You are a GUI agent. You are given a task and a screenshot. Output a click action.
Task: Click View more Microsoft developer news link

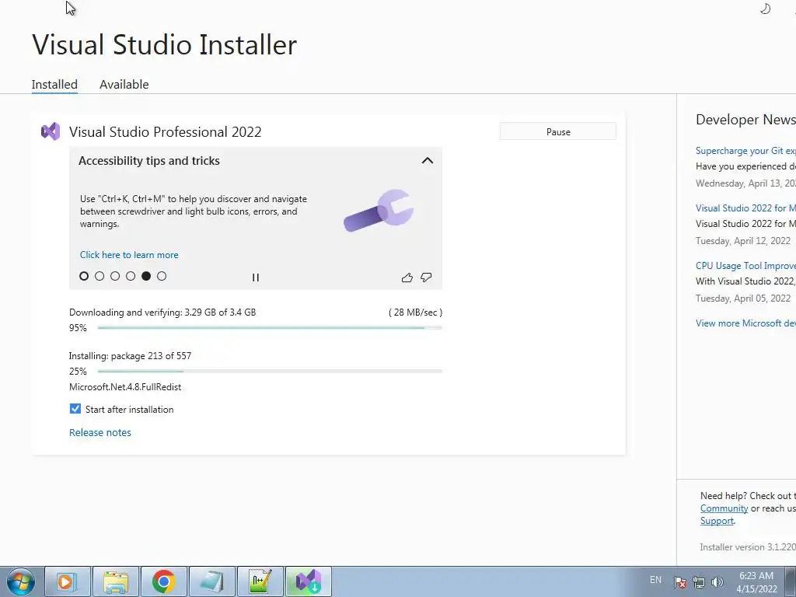click(745, 323)
